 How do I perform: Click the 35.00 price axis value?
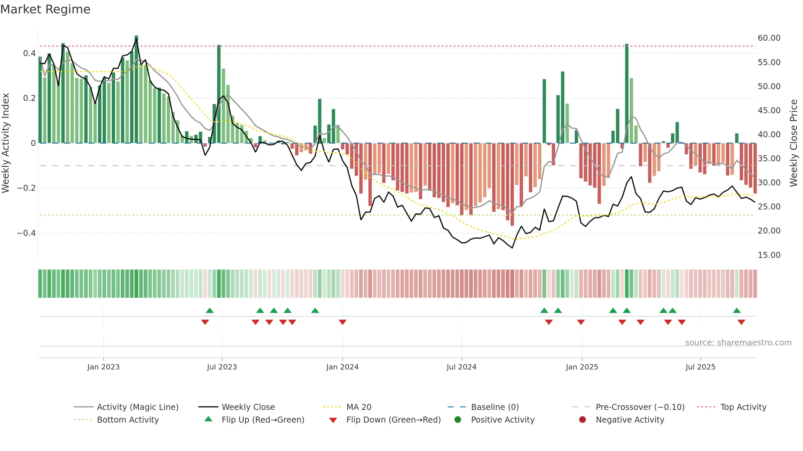coord(769,158)
